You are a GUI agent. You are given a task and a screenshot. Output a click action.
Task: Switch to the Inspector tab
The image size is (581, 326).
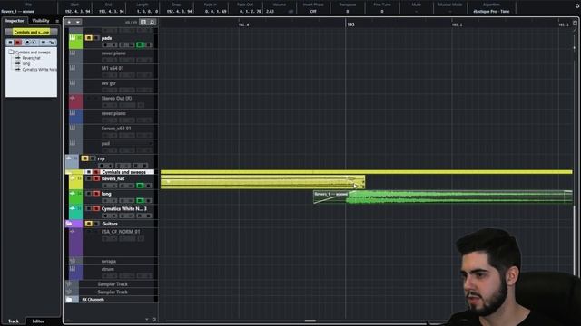click(15, 21)
